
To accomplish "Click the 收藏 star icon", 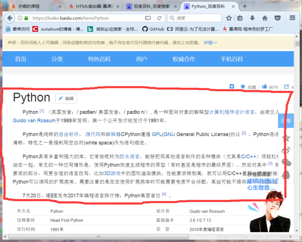I will [243, 87].
